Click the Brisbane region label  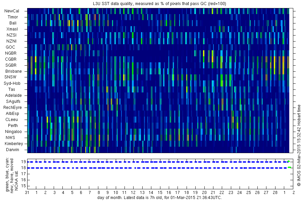click(13, 71)
